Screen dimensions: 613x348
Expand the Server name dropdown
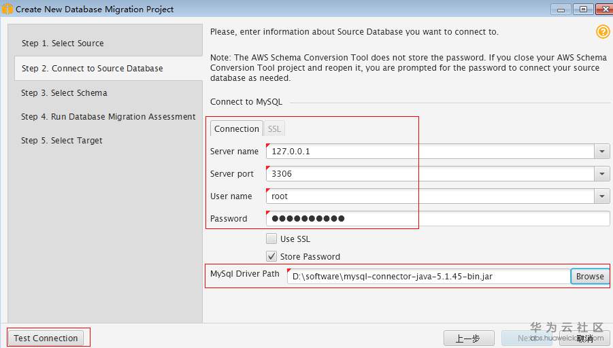pos(602,152)
